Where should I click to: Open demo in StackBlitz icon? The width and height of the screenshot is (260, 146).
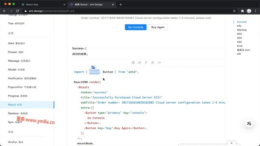[146, 62]
